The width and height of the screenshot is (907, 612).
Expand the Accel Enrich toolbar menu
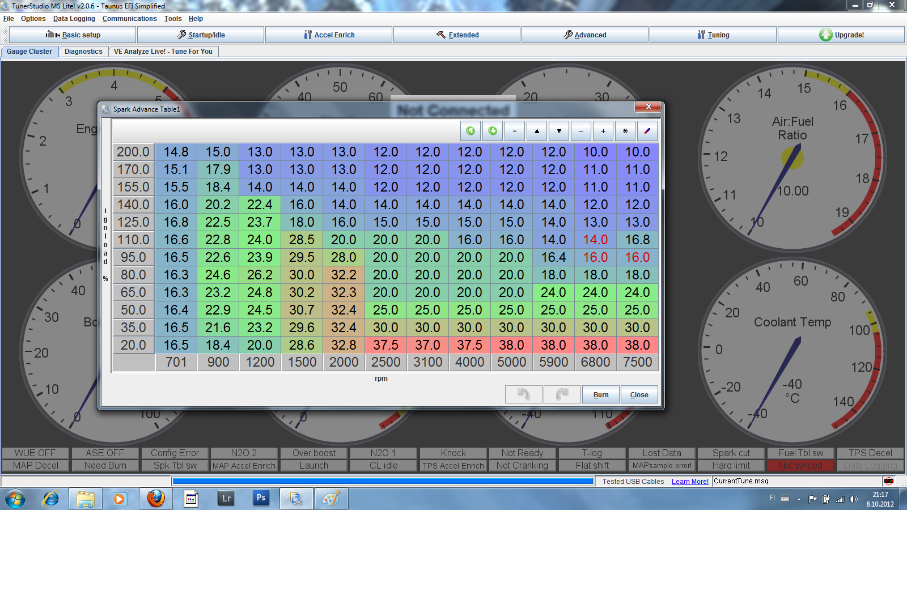329,35
